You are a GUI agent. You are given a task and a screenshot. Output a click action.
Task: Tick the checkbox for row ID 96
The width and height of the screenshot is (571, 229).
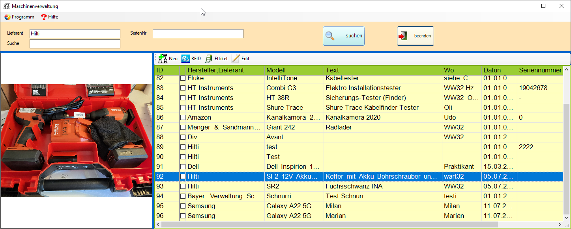click(x=183, y=216)
